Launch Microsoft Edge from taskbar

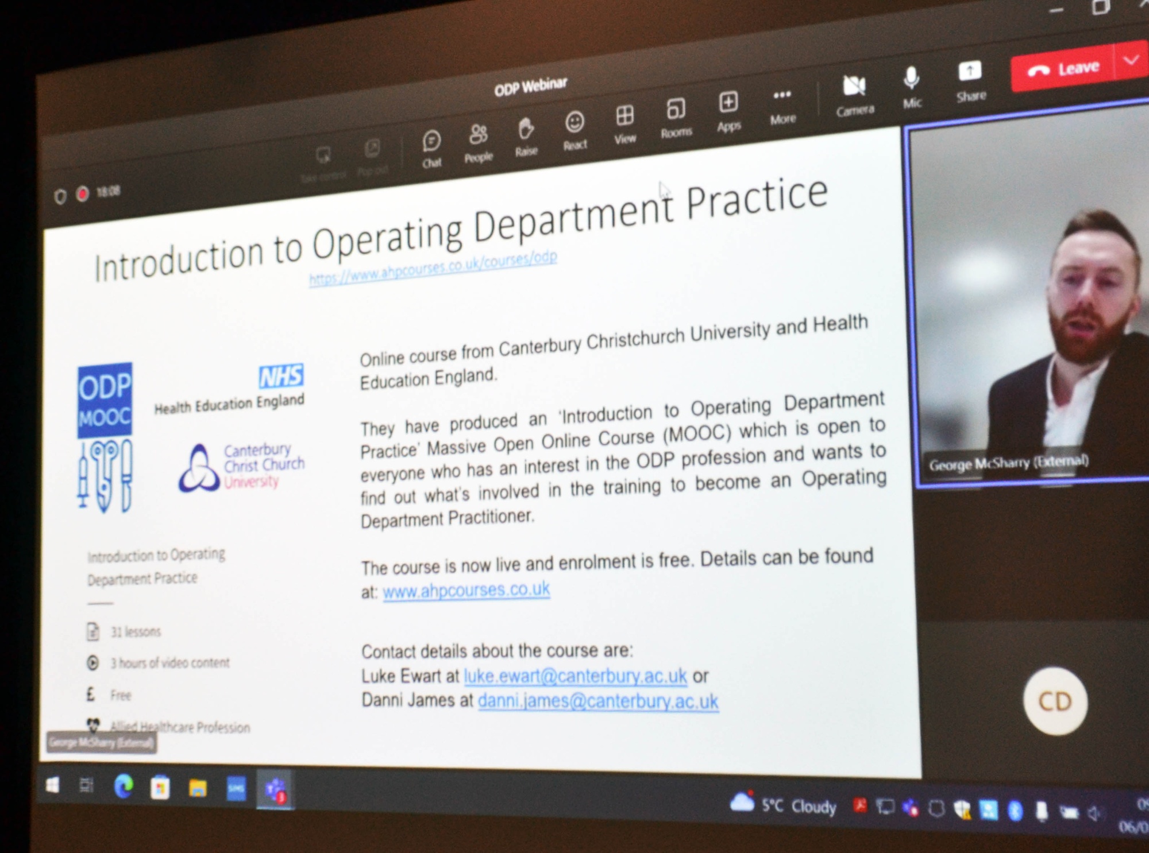click(x=123, y=786)
